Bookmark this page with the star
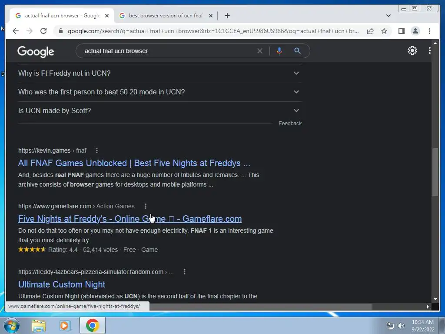Image resolution: width=445 pixels, height=334 pixels. point(384,31)
